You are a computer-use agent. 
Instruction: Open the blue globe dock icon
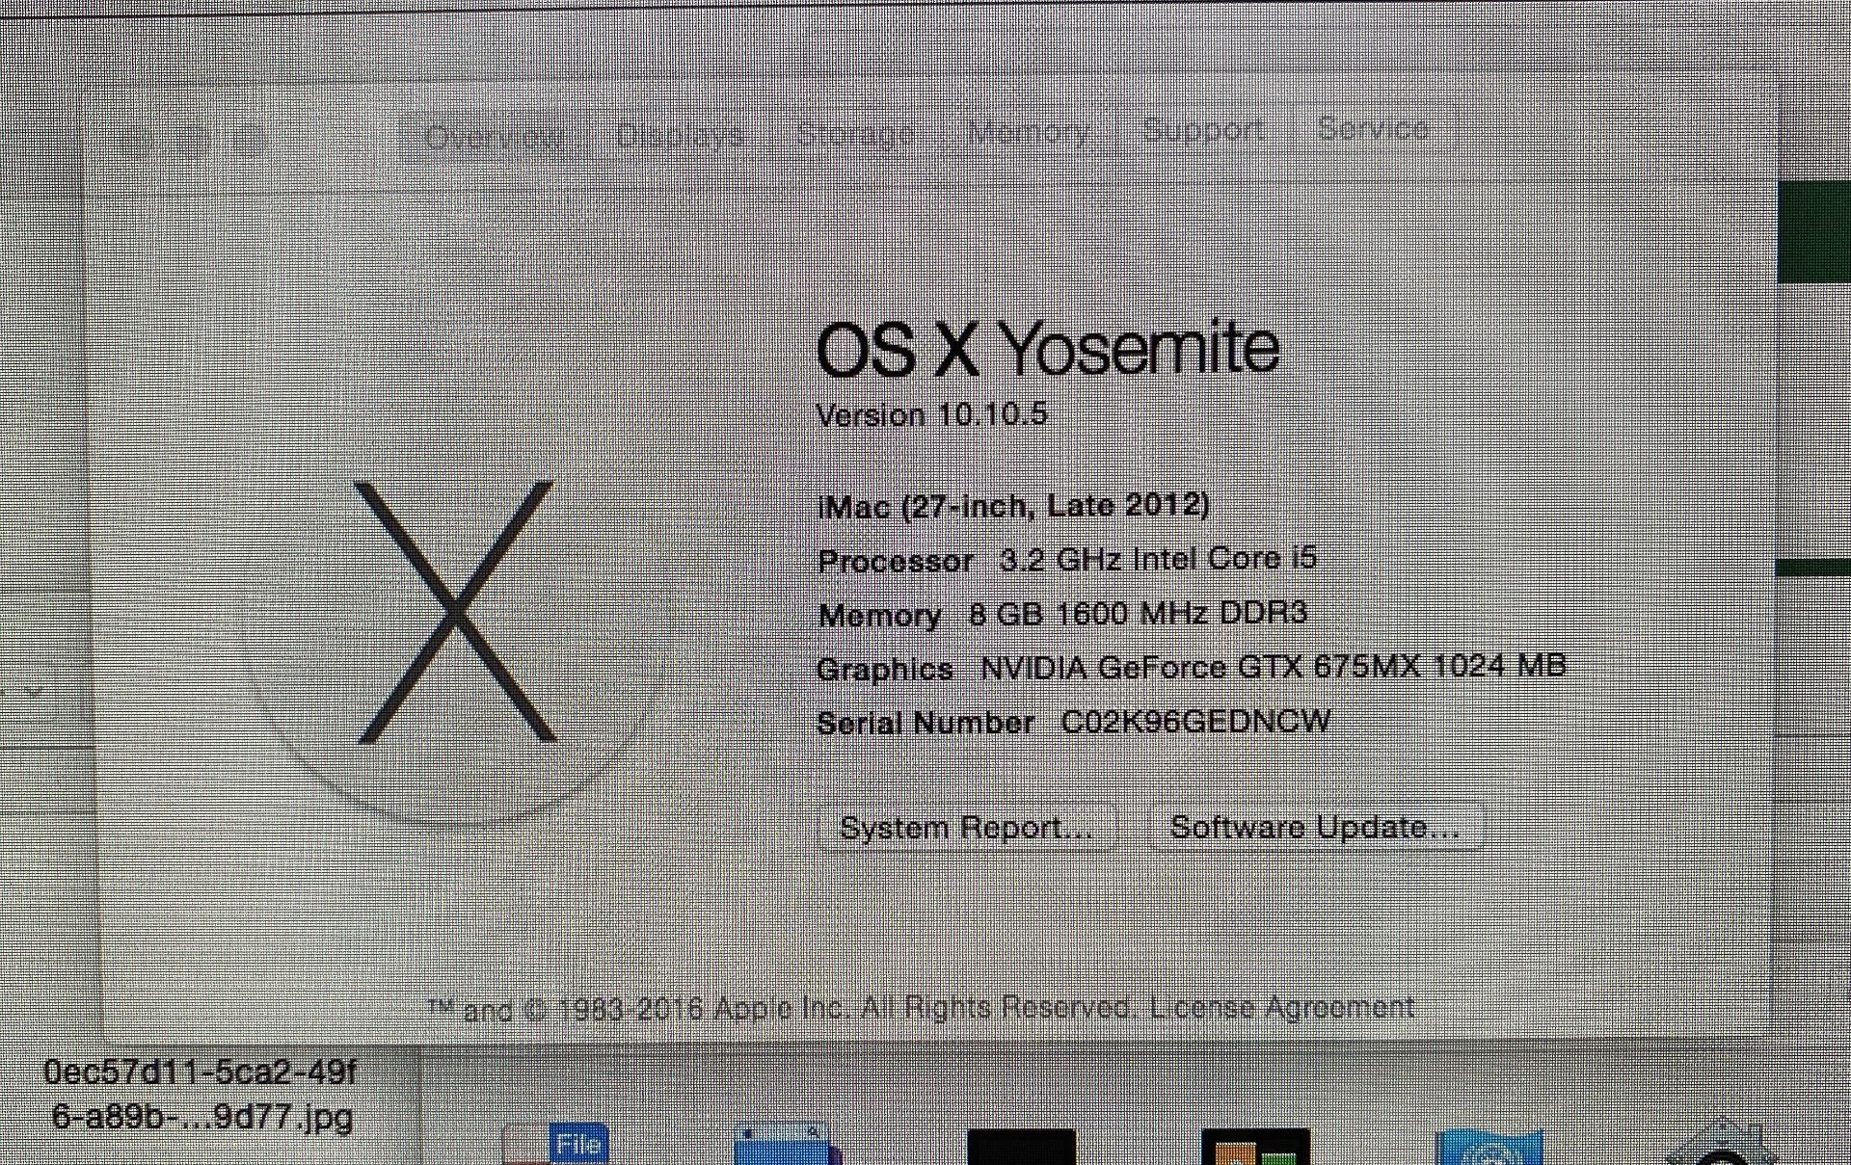pos(1489,1147)
